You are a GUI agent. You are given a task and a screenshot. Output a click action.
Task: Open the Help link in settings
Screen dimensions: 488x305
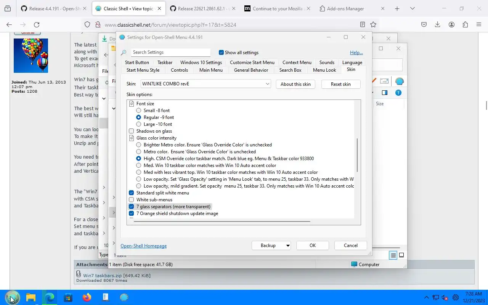356,53
